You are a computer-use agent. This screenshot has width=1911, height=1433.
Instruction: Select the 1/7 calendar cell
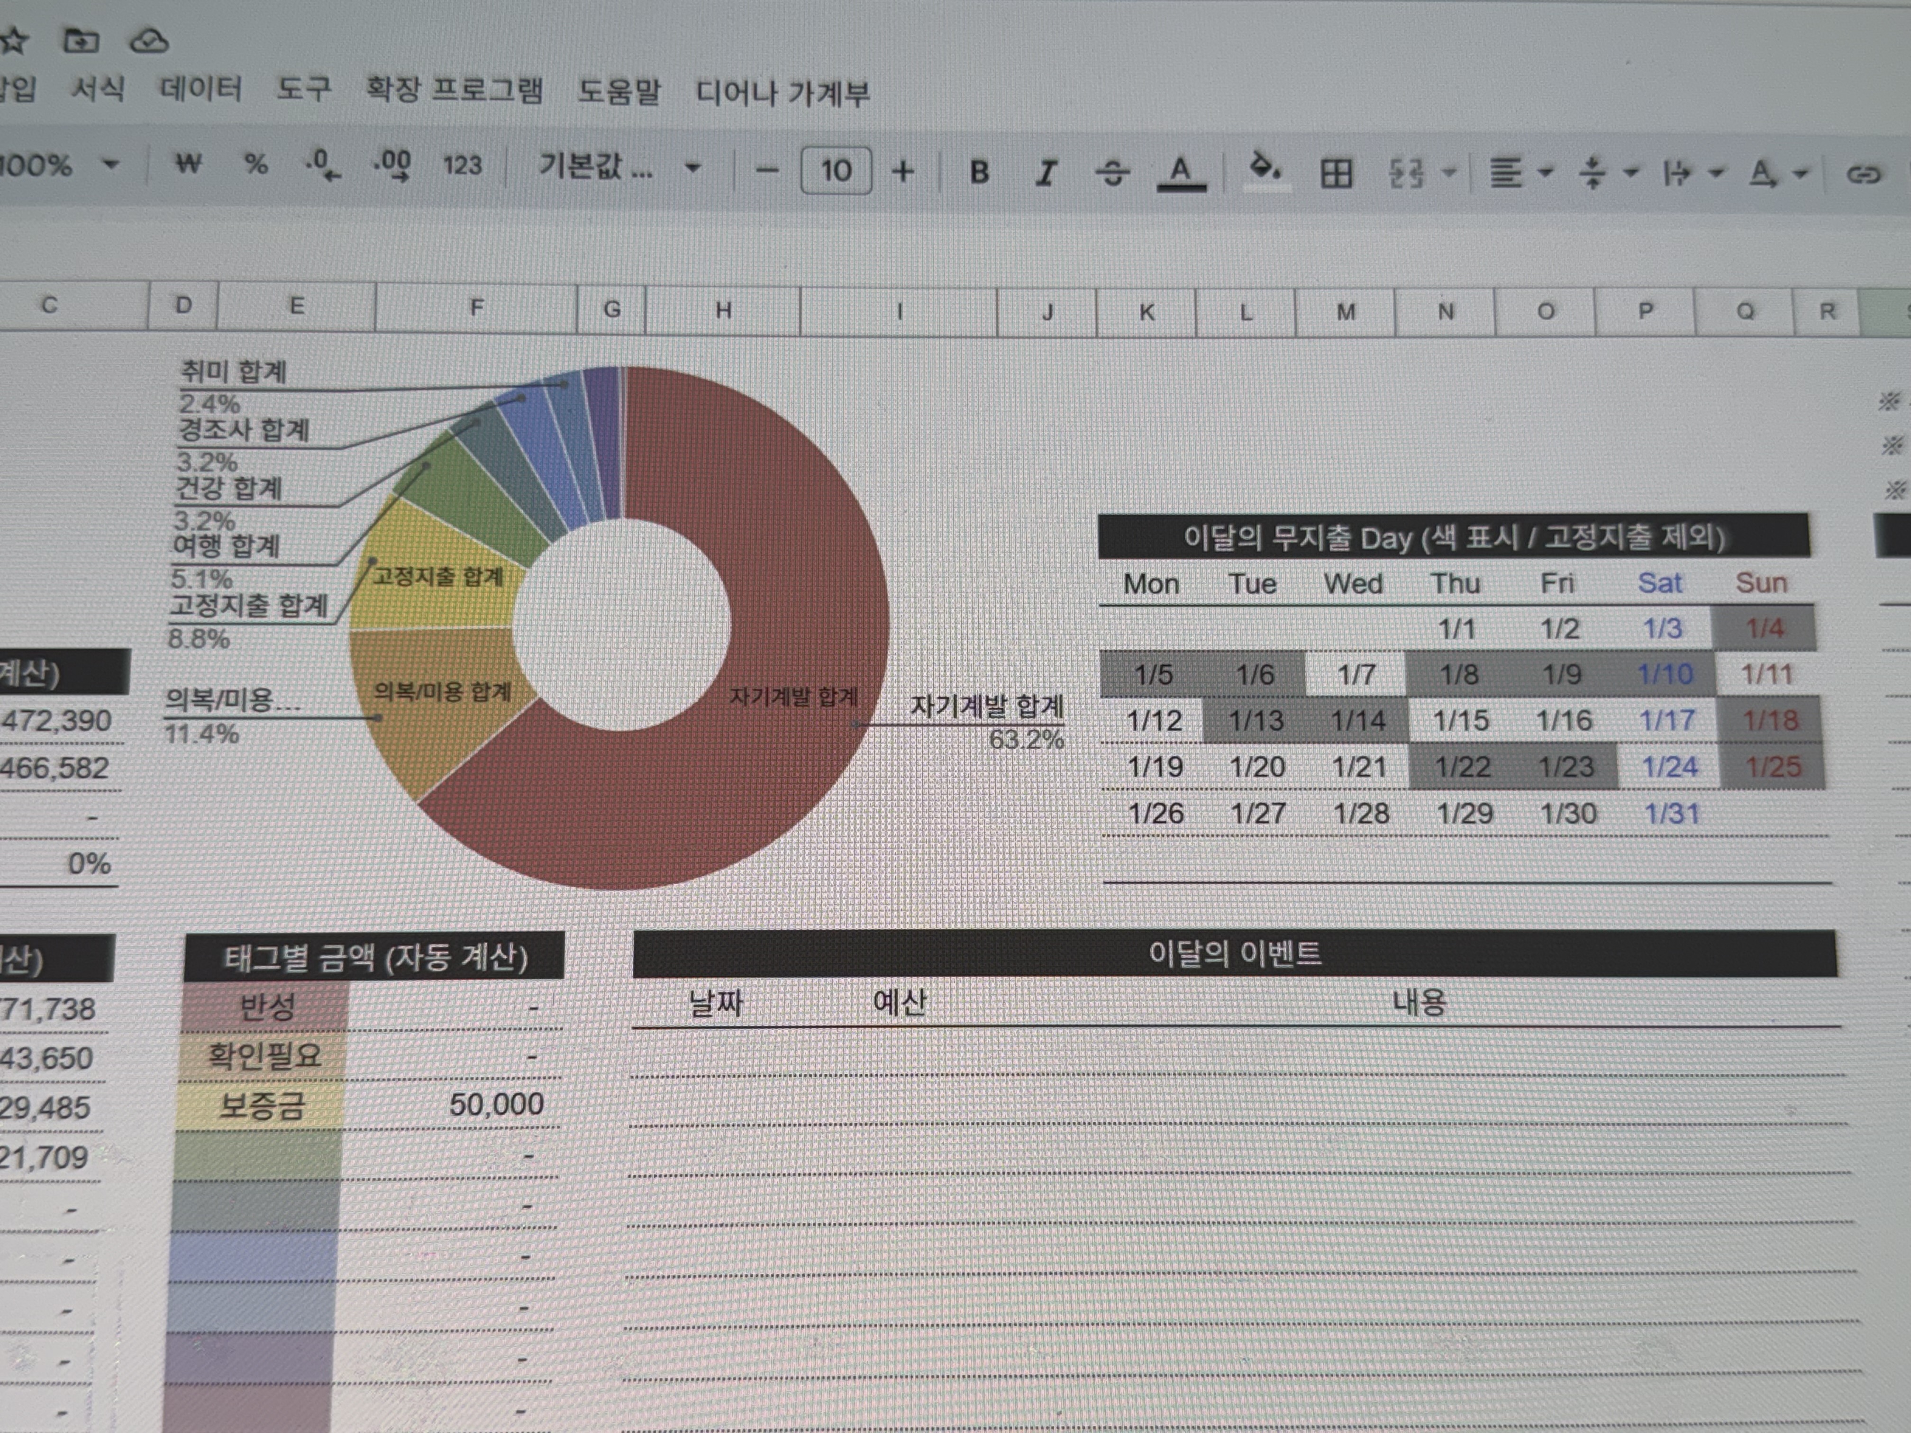1356,675
